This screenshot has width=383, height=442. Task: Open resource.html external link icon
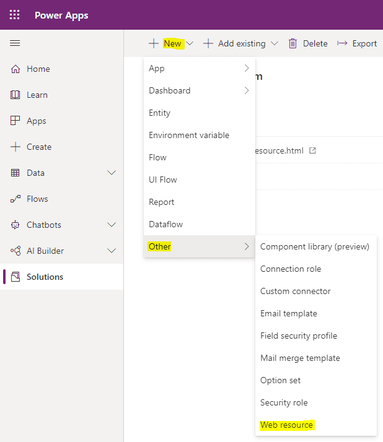click(312, 150)
